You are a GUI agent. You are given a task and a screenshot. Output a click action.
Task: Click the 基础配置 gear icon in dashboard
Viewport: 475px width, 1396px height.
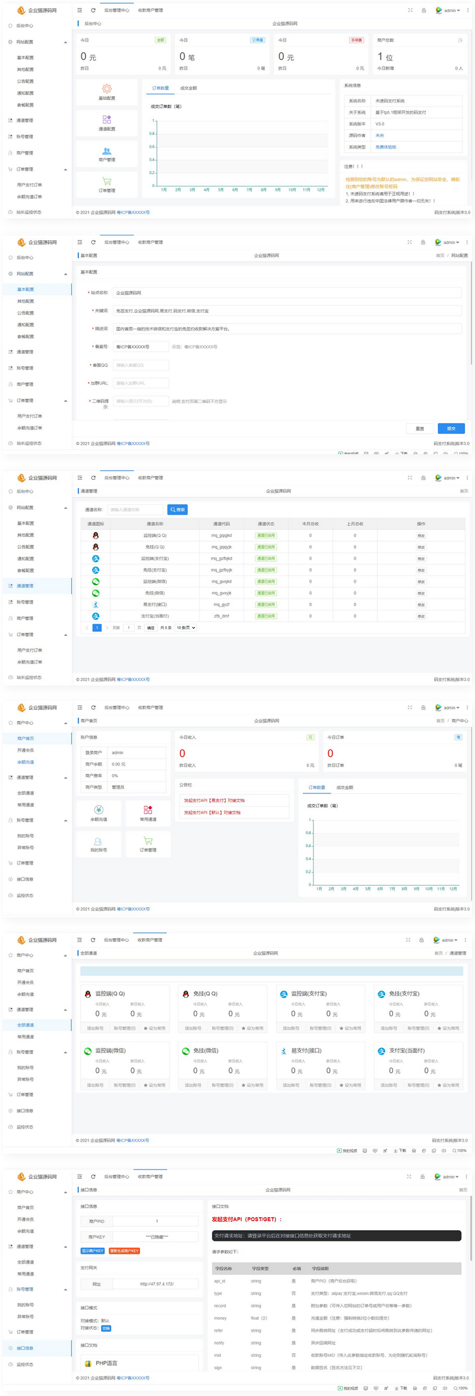pyautogui.click(x=107, y=89)
